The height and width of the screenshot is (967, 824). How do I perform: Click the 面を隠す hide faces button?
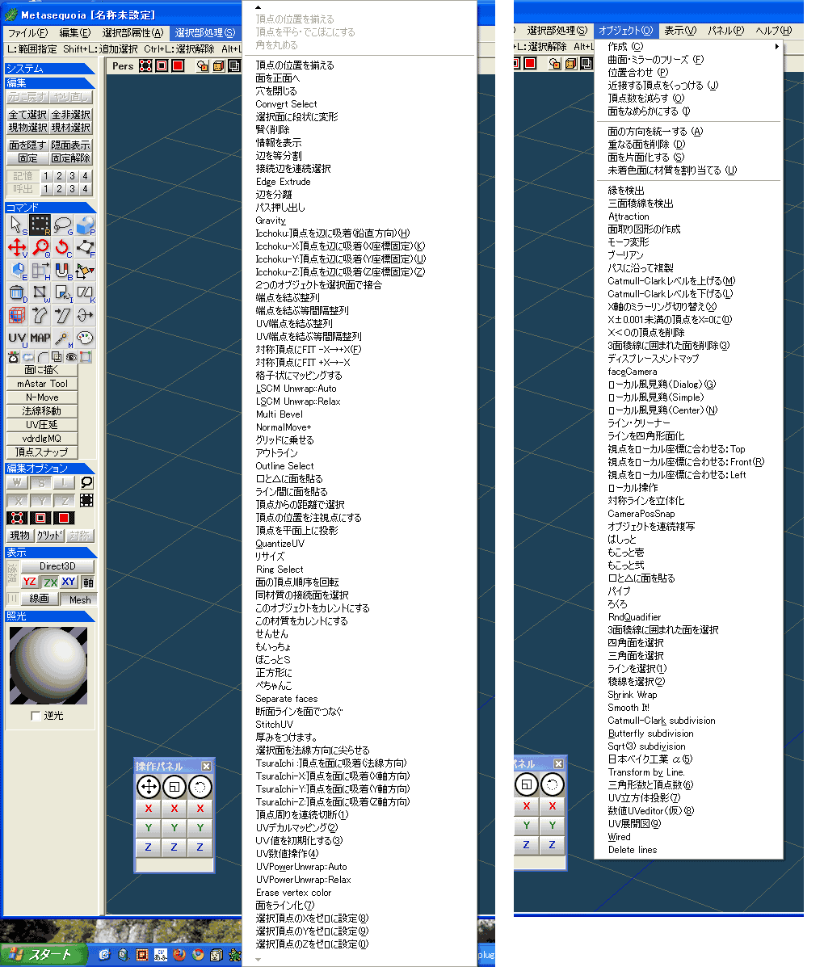coord(27,145)
